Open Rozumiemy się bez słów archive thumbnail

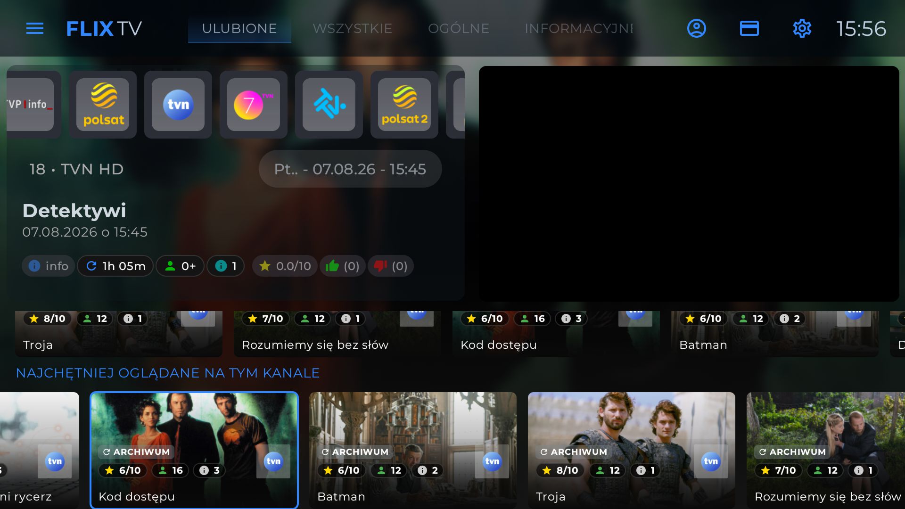click(826, 450)
